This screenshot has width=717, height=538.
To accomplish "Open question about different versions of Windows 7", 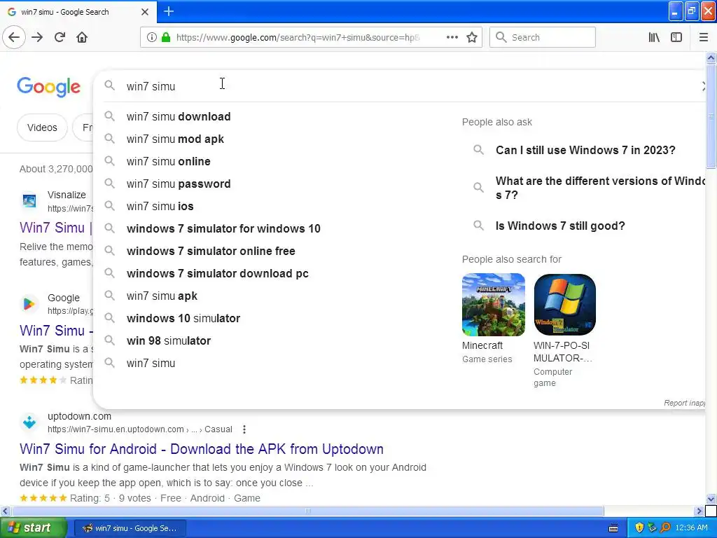I will (x=600, y=188).
